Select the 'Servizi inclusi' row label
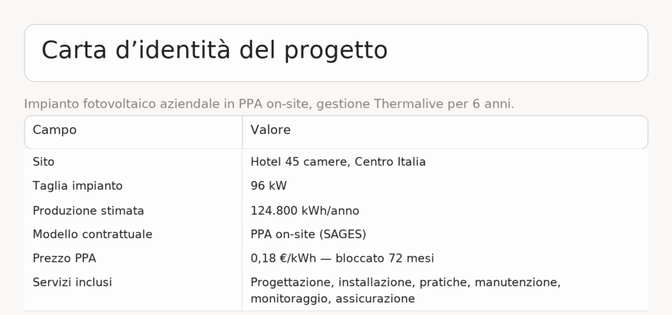This screenshot has width=672, height=315. click(72, 282)
